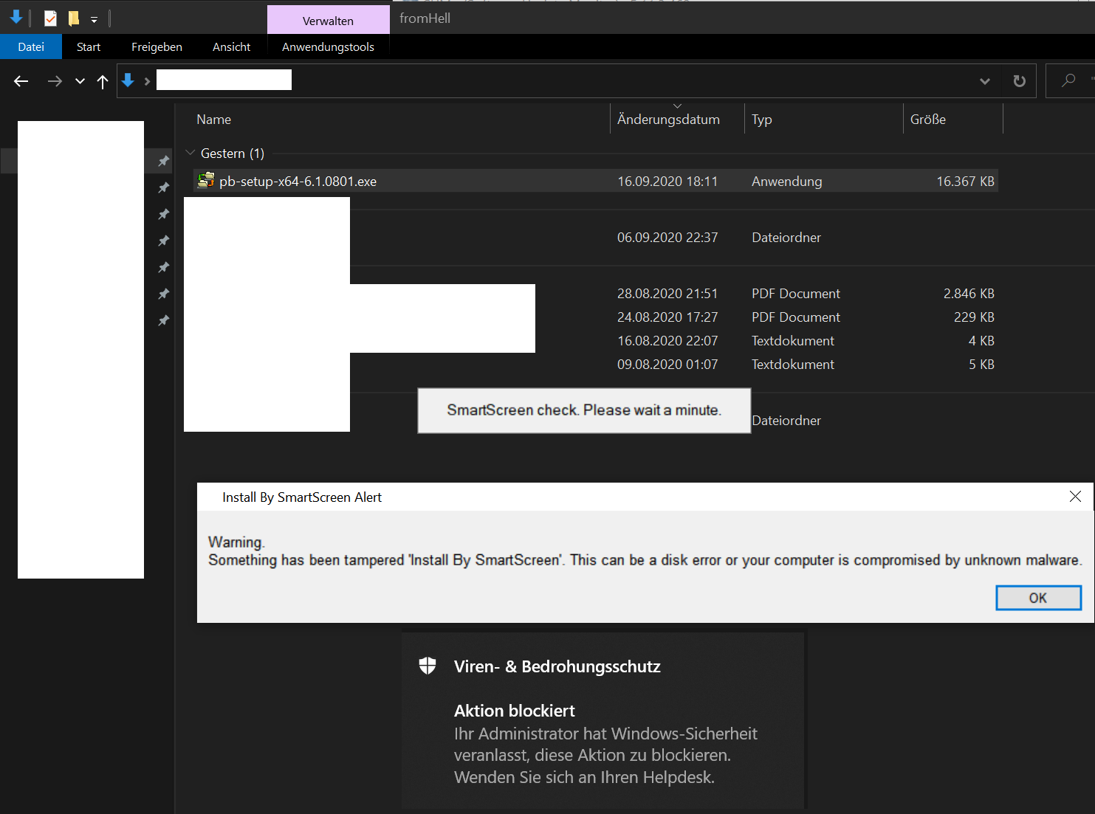Viewport: 1095px width, 814px height.
Task: Close the Install By SmartScreen Alert dialog
Action: tap(1075, 497)
